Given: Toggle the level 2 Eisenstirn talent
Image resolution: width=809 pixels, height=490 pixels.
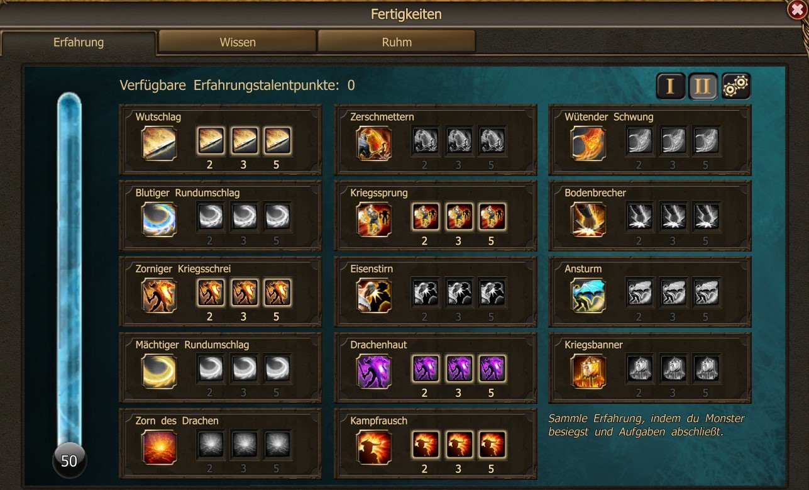Looking at the screenshot, I should [426, 292].
